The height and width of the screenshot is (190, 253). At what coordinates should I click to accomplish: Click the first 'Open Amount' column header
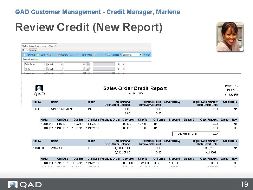click(x=209, y=120)
